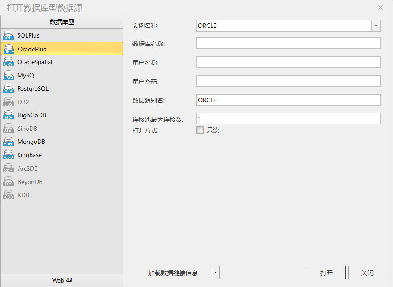Close the 打开数据库型数据源 dialog

(381, 8)
